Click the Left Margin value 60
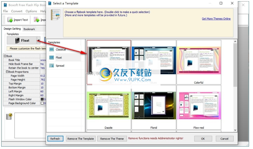This screenshot has width=253, height=149. [x=42, y=91]
